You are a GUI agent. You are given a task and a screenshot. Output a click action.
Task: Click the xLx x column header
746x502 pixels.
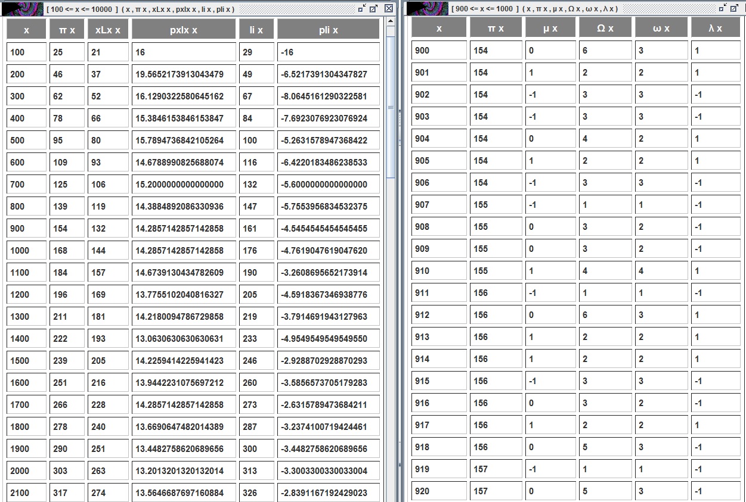108,30
